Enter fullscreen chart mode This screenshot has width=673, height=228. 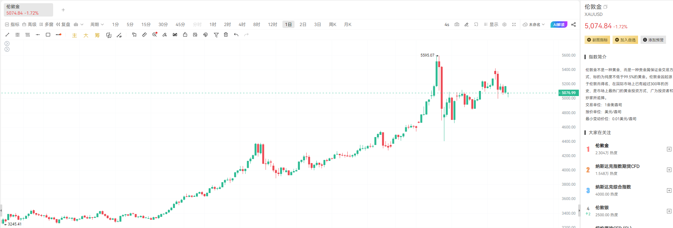514,24
